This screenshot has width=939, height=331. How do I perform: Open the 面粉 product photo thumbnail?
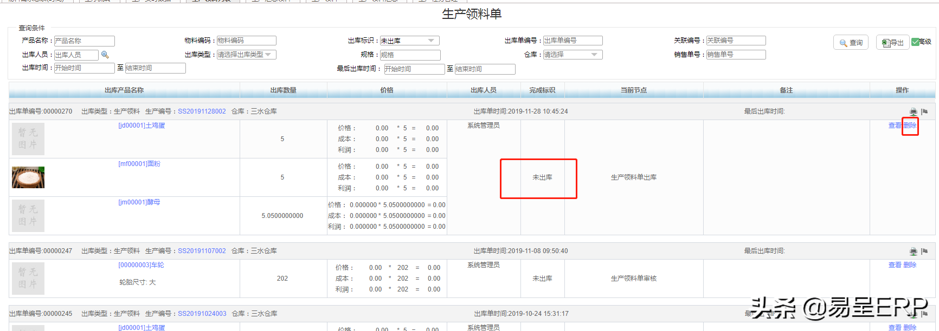(28, 177)
